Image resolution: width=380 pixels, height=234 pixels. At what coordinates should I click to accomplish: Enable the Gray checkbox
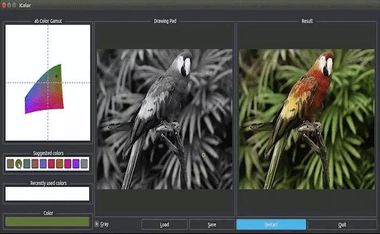(x=97, y=224)
